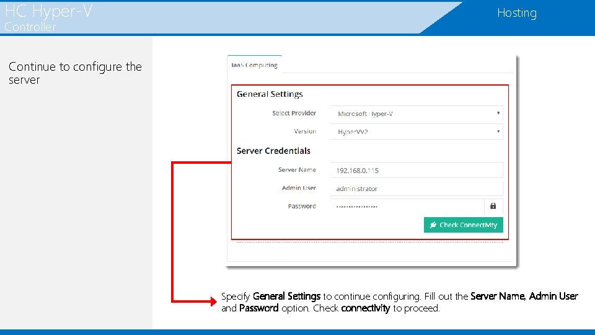Click the General Settings heading
595x335 pixels.
270,94
